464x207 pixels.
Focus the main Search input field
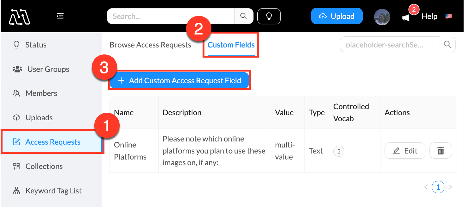tap(171, 16)
